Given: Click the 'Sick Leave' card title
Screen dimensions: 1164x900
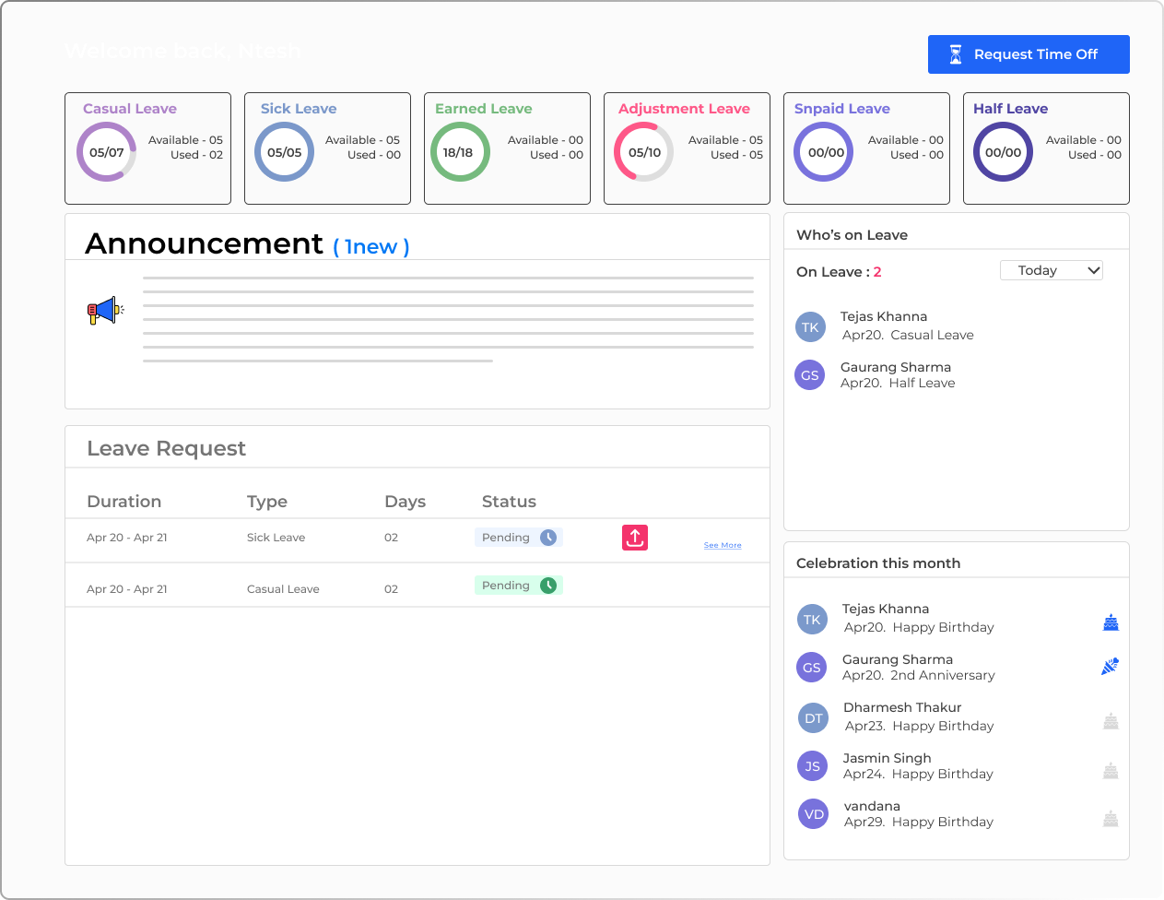Looking at the screenshot, I should (299, 109).
